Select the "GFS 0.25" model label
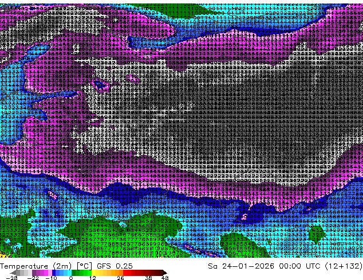Image resolution: width=363 pixels, height=280 pixels. 115,266
